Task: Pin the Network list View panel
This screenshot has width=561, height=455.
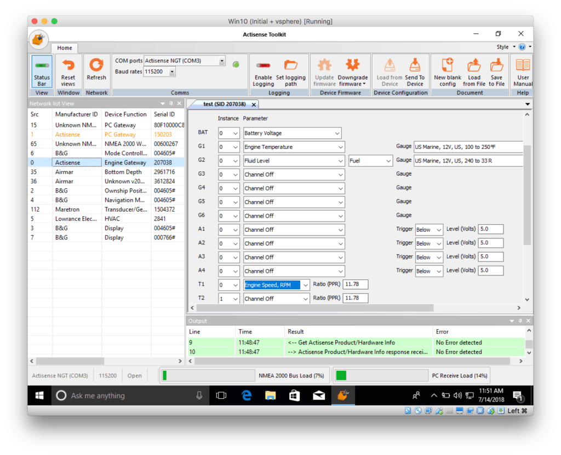Action: 171,103
